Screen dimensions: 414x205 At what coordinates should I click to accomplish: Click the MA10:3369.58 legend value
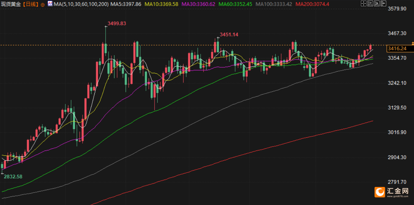pos(161,4)
